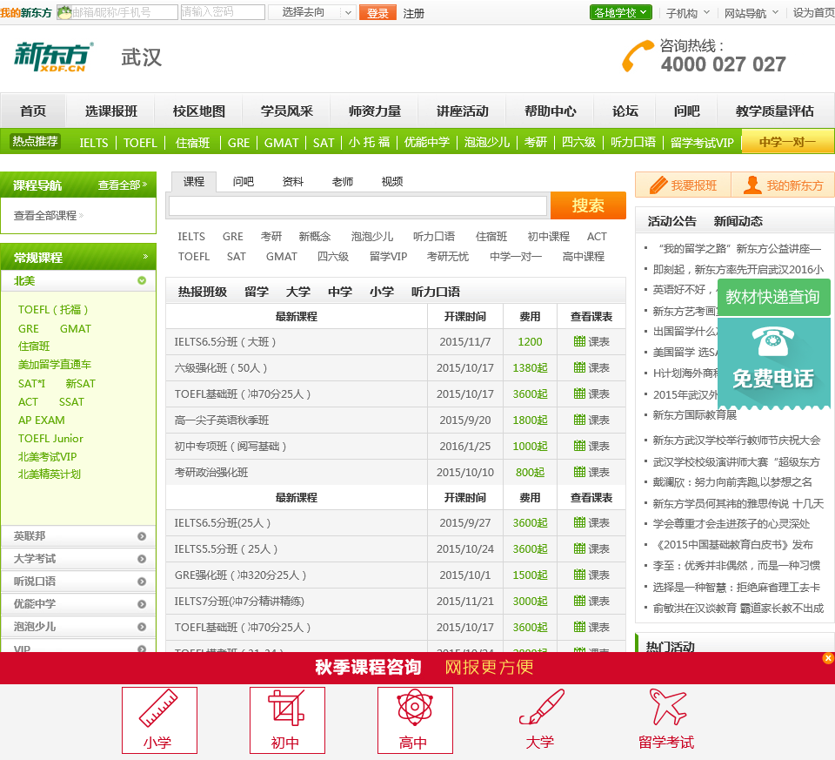The image size is (835, 760).
Task: Open 课表 for 高一尖子英语秋季班
Action: point(591,420)
